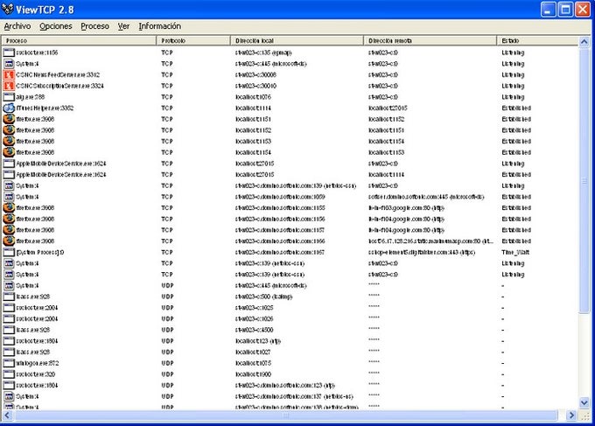Click lsass.exe:928 icon on UDP isakmp row
Screen dimensions: 595x426
pos(9,297)
